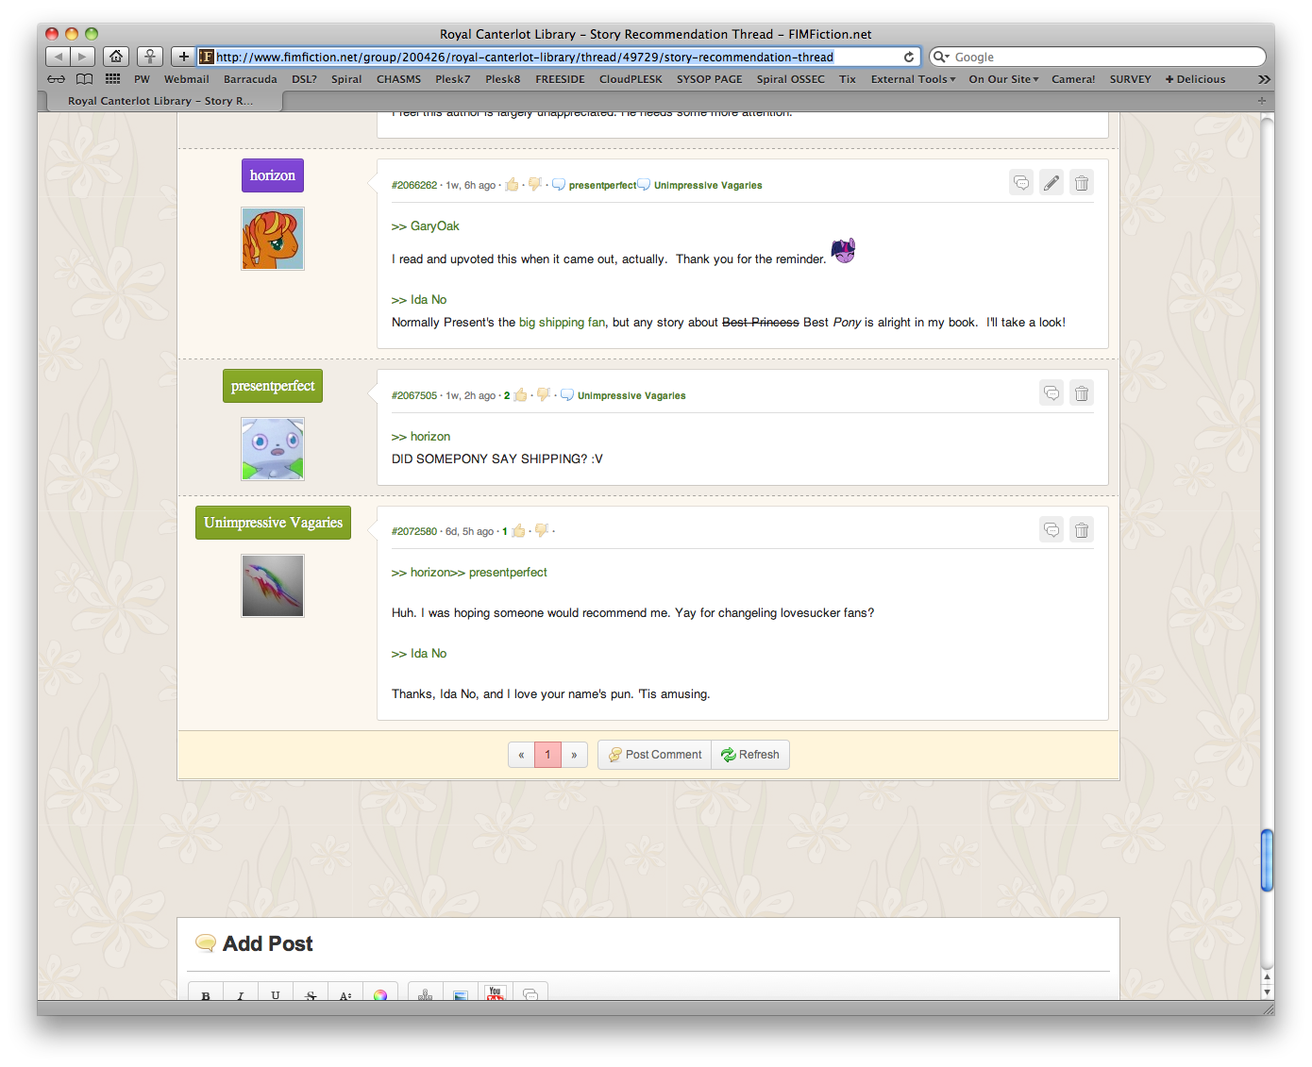Follow the 'big shipping fan' link

click(562, 323)
